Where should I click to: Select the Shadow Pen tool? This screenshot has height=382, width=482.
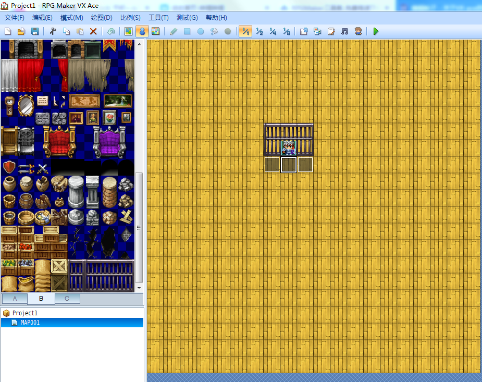(228, 31)
